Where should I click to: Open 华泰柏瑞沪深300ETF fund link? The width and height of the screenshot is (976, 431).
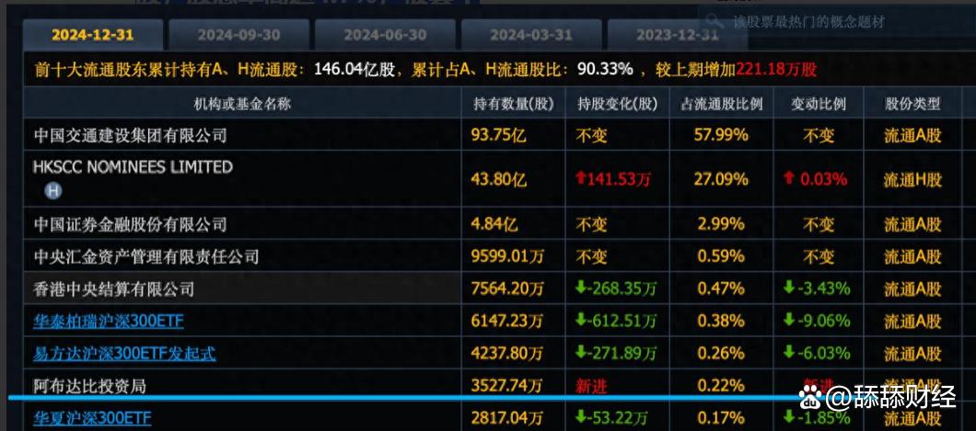pyautogui.click(x=109, y=322)
